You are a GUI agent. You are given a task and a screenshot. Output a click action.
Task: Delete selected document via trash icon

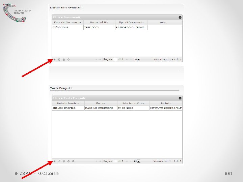point(64,60)
